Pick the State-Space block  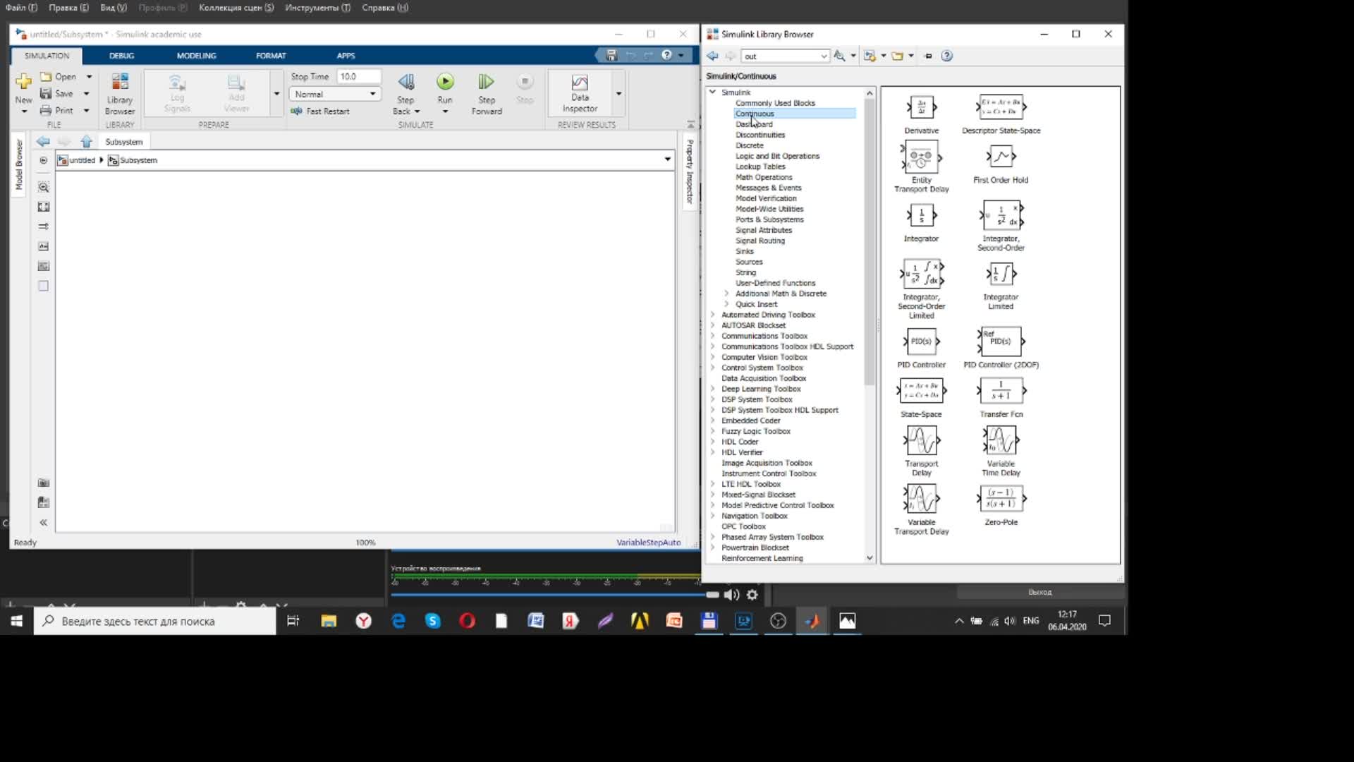pos(921,391)
